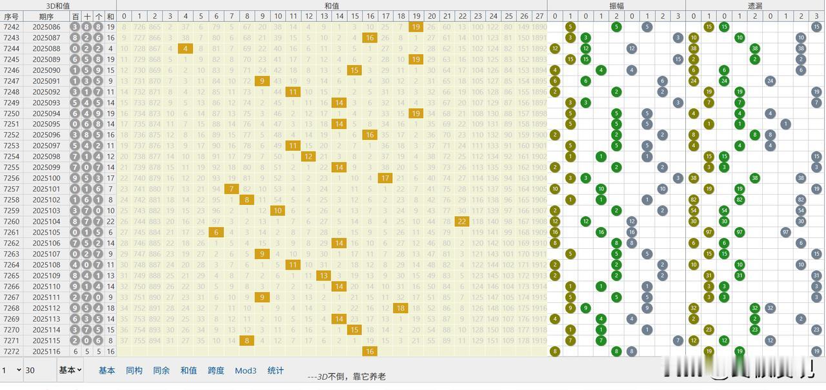Screen dimensions: 826x390
Task: Select period cell 2025099
Action: click(46, 168)
